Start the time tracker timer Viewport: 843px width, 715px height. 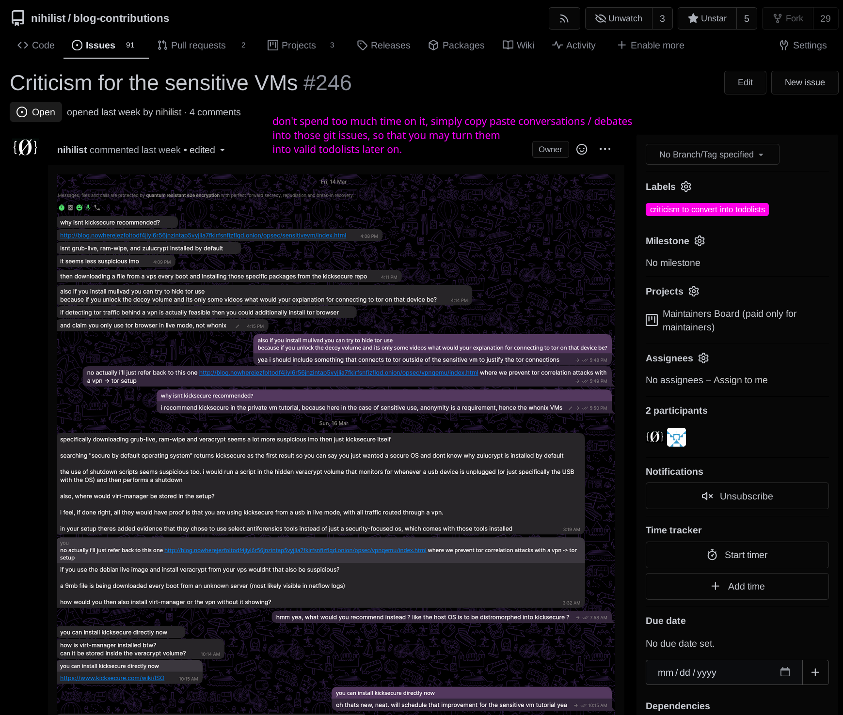click(x=737, y=555)
